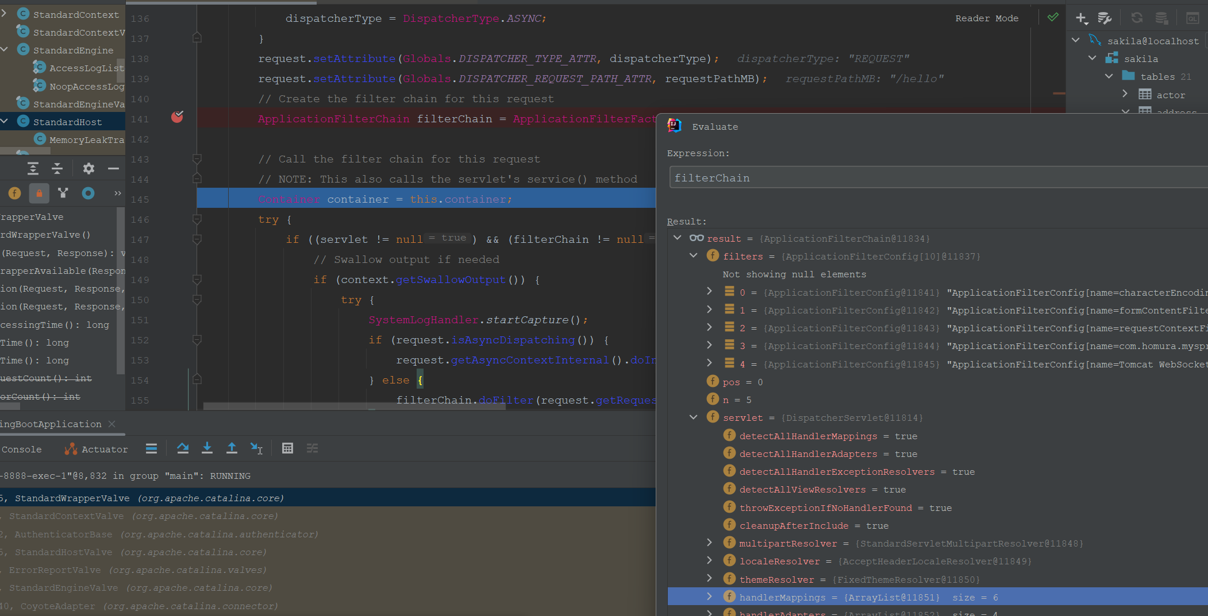Expand the handlerMappings ArrayList node
Screen dimensions: 1208x616
[x=710, y=596]
